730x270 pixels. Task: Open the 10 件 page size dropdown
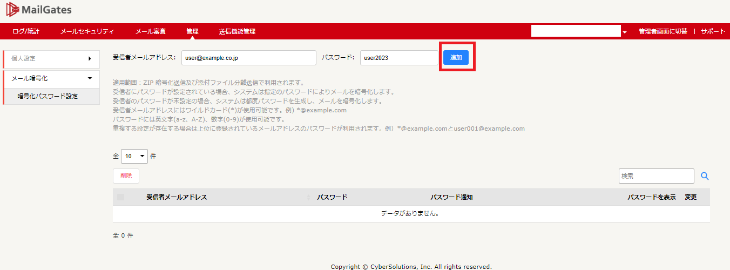point(134,156)
